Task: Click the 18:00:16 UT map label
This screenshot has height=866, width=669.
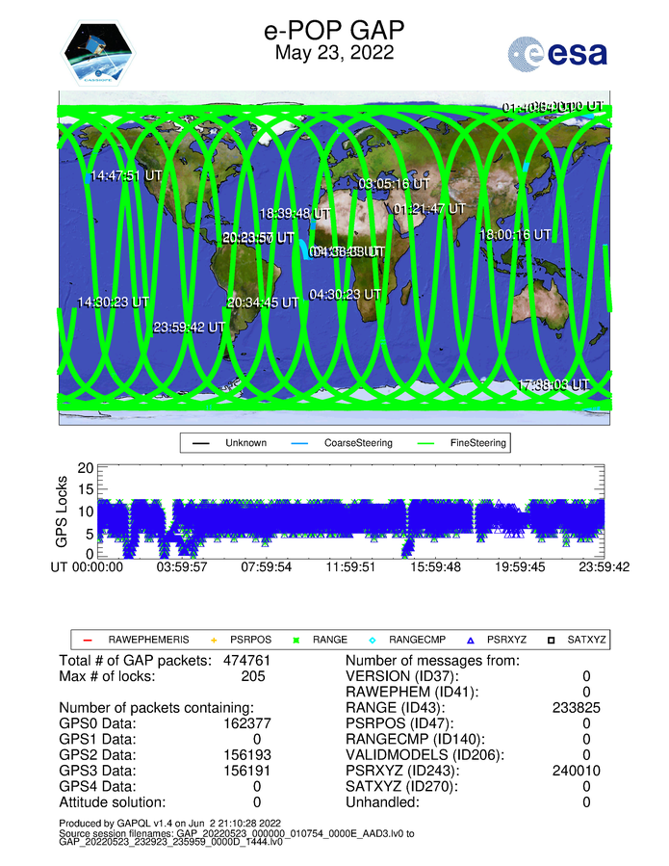Action: 516,234
